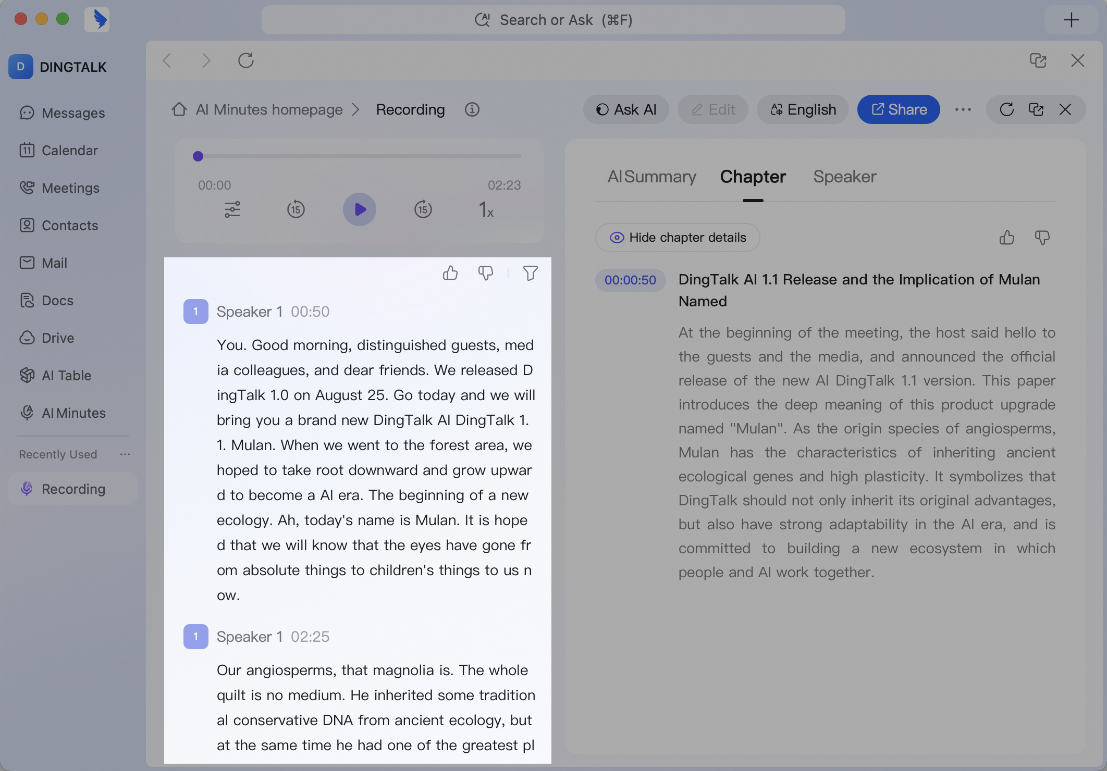Jump to chapter timestamp 00:00:50
The image size is (1107, 771).
pos(630,280)
